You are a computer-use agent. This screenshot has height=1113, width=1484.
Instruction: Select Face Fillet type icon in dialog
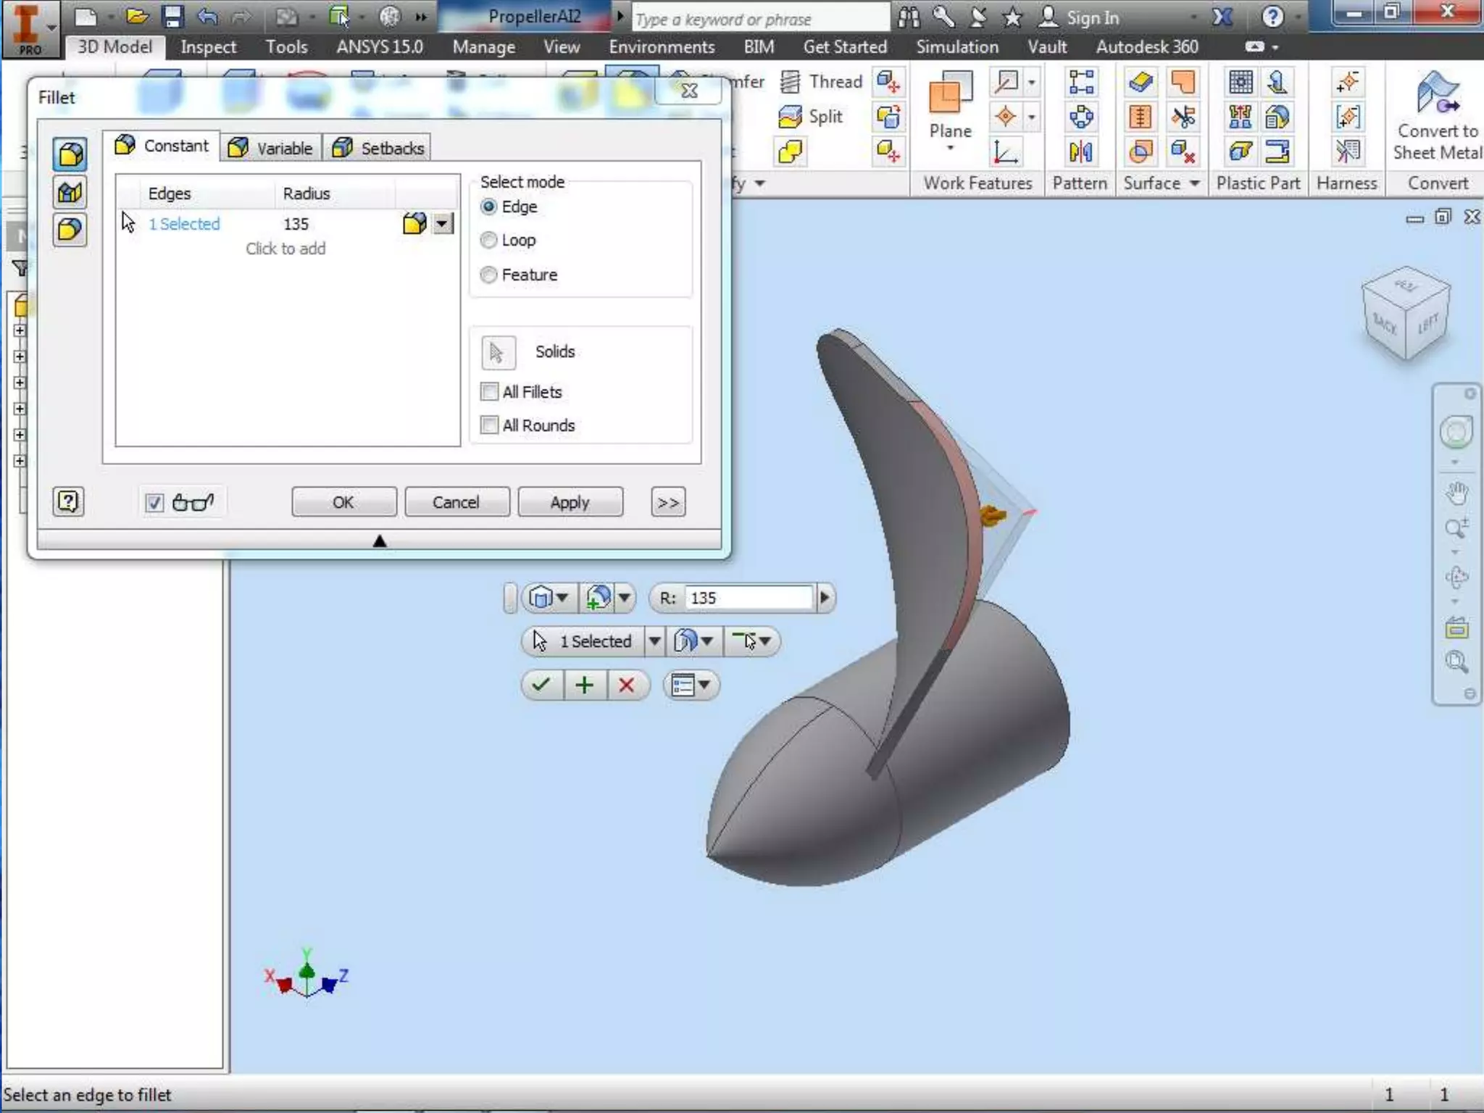pos(70,193)
